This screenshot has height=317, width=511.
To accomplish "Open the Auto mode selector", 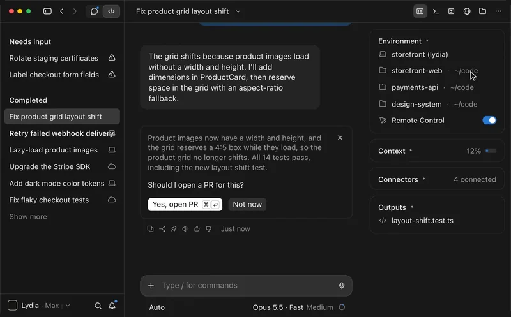I will [x=156, y=307].
